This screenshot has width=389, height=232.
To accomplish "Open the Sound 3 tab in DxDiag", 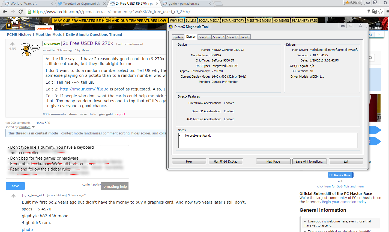I will pos(233,37).
